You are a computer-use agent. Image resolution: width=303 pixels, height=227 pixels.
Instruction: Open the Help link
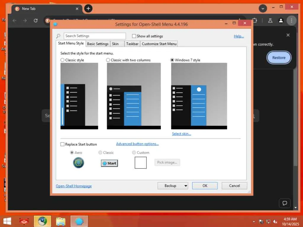coord(239,36)
